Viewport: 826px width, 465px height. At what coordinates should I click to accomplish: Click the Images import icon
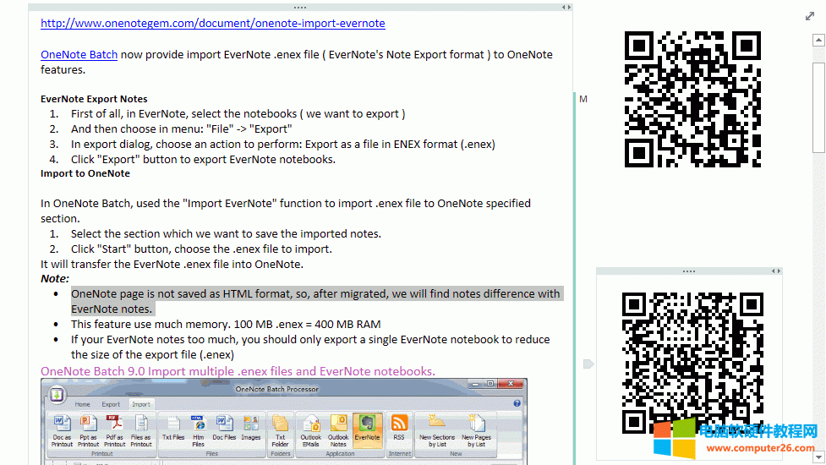[x=251, y=428]
